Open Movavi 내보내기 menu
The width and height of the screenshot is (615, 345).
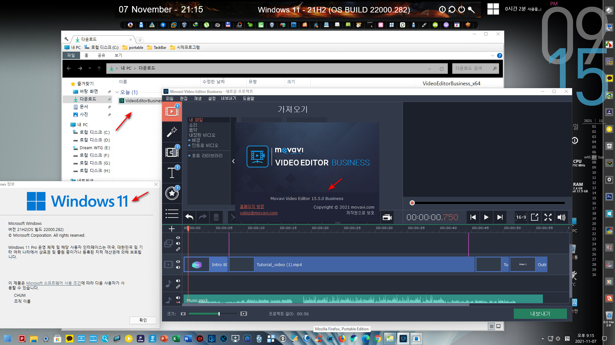(x=229, y=98)
